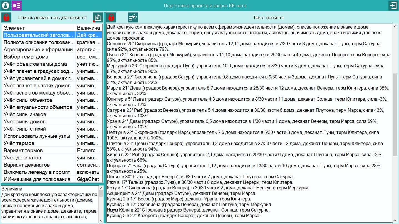The height and width of the screenshot is (224, 399).
Task: Click the 'Величина' column header
Action: point(88,28)
